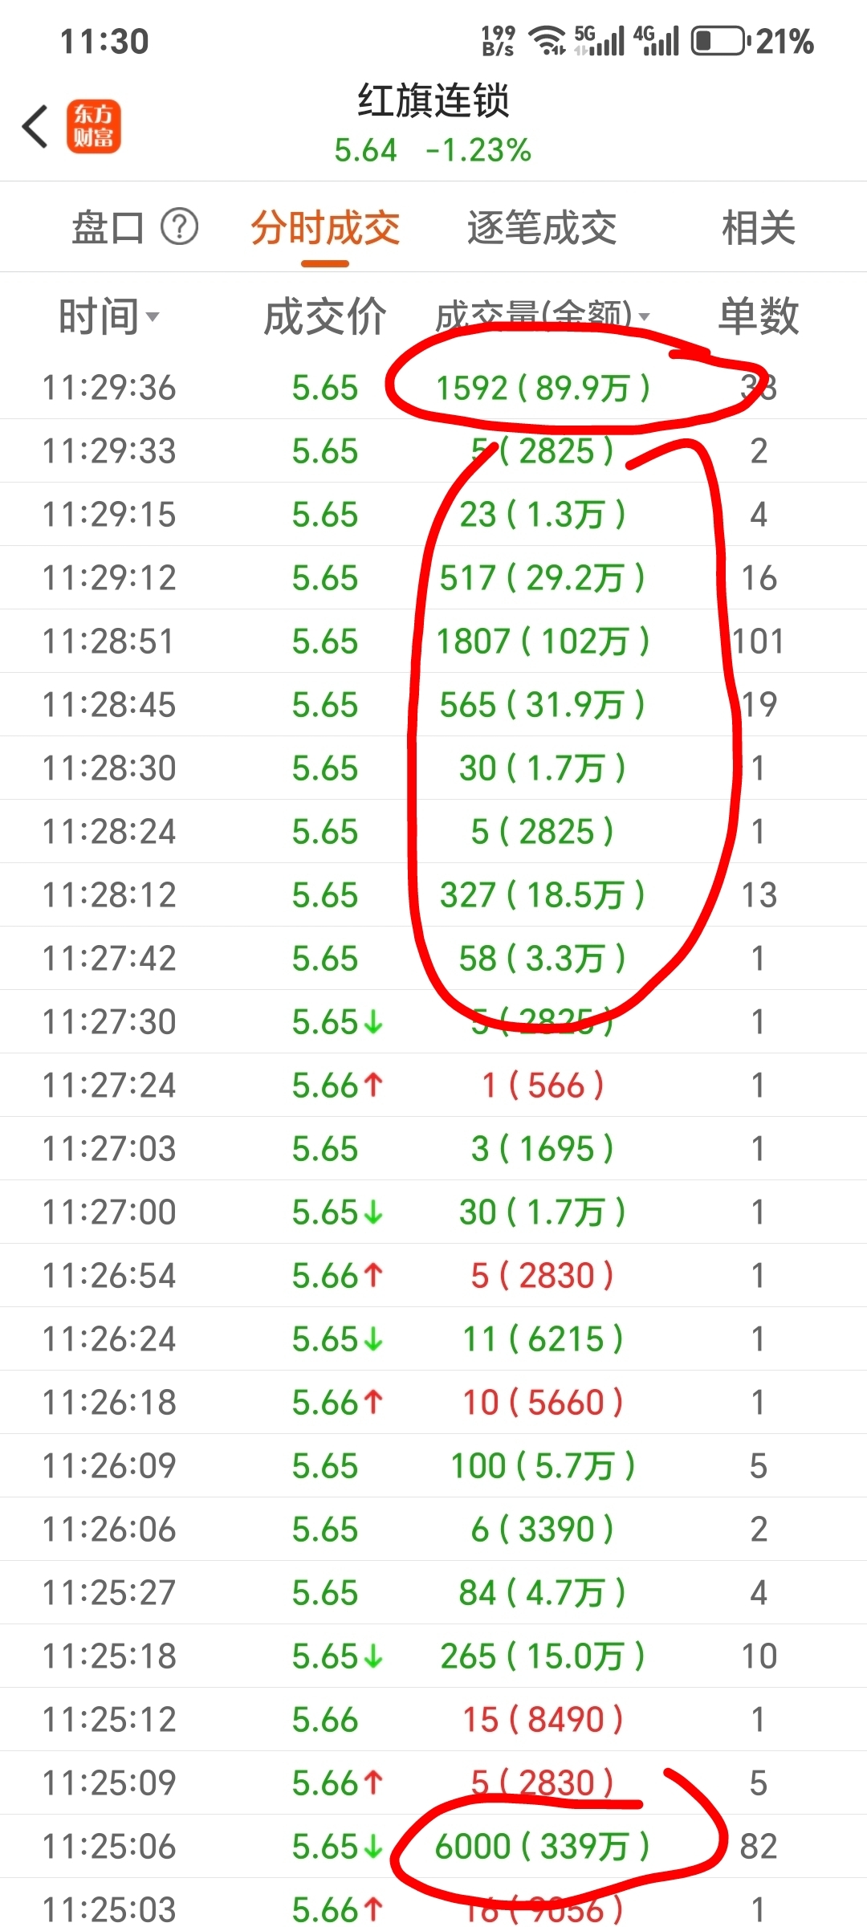This screenshot has height=1927, width=867.
Task: Select the 11:28:24 row time
Action: coord(108,832)
